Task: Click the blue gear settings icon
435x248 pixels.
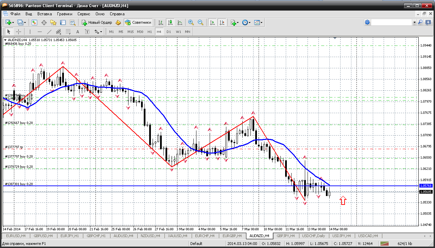Action: 367,22
